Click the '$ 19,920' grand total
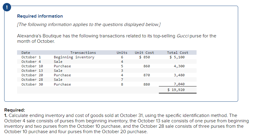The height and width of the screenshot is (140, 257). pyautogui.click(x=176, y=90)
